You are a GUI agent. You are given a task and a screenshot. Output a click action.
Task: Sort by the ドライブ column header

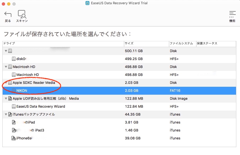(63, 43)
